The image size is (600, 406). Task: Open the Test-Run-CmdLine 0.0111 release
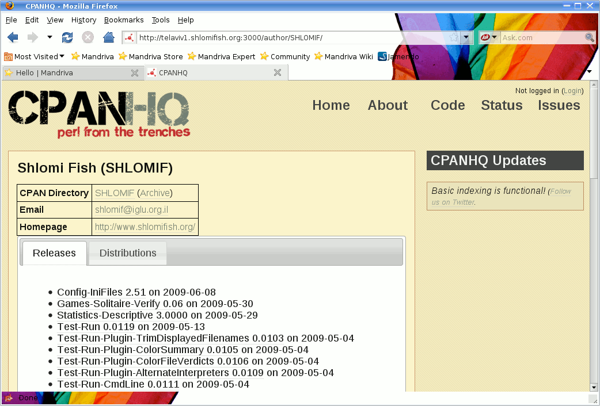click(118, 384)
